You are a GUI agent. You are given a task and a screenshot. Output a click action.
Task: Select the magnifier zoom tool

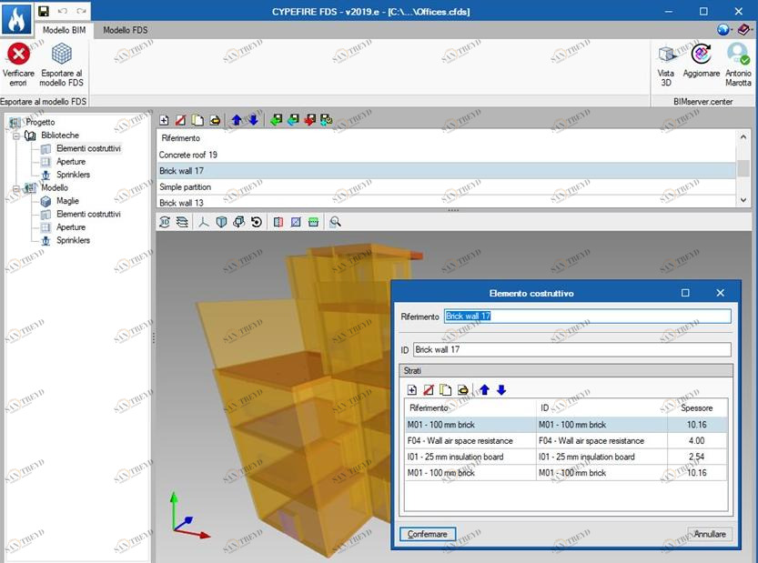point(336,221)
